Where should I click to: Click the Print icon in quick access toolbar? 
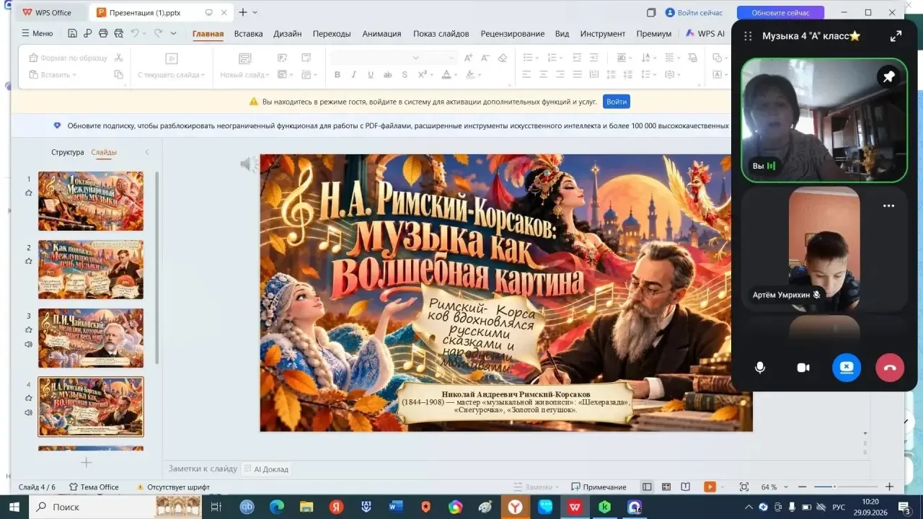103,33
